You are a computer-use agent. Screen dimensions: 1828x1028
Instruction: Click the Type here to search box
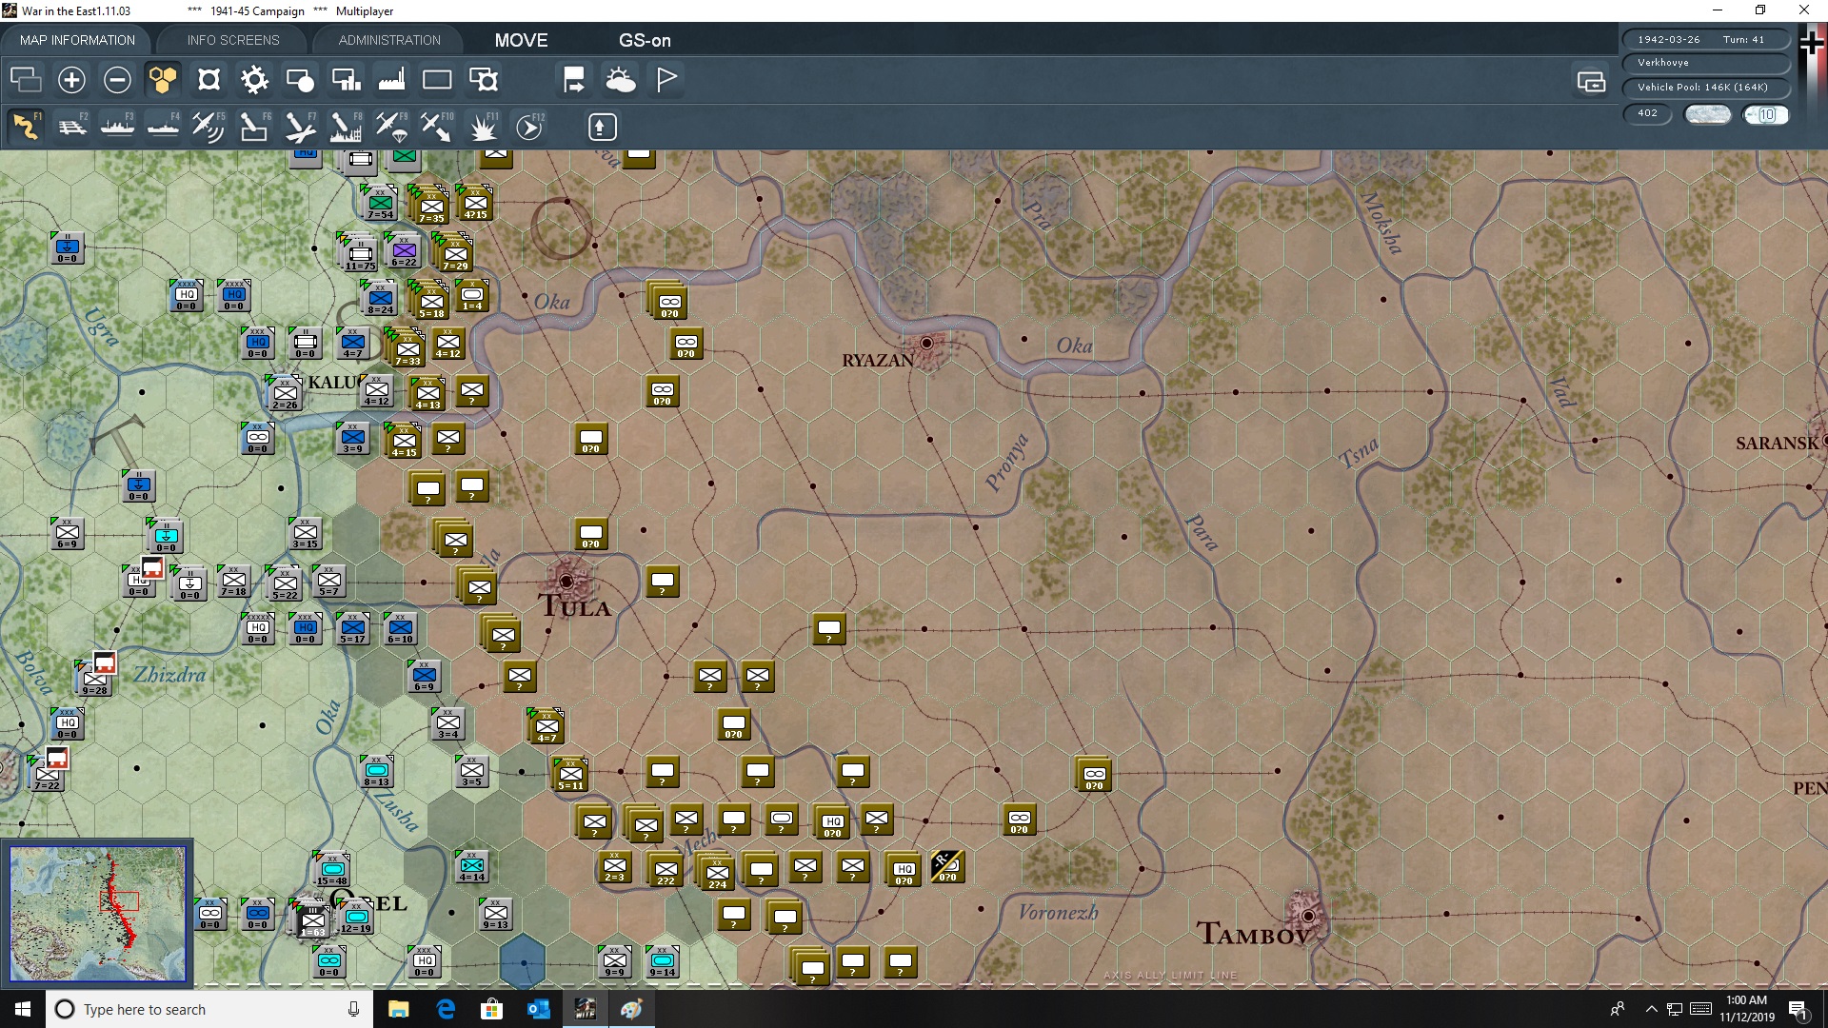coord(209,1009)
